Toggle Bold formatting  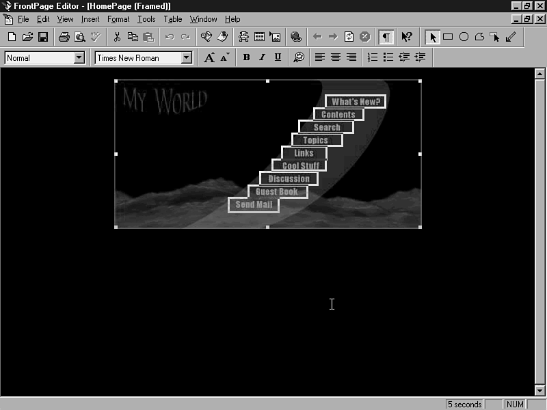246,58
